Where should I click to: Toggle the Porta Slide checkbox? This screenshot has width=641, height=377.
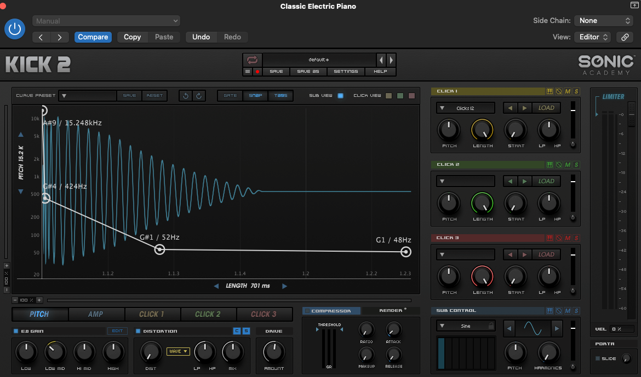[598, 358]
